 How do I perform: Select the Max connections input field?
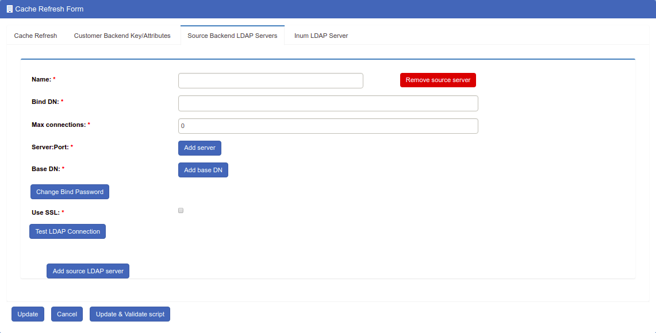tap(328, 126)
